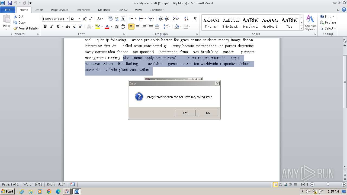Open the Change Case dropdown

100,19
